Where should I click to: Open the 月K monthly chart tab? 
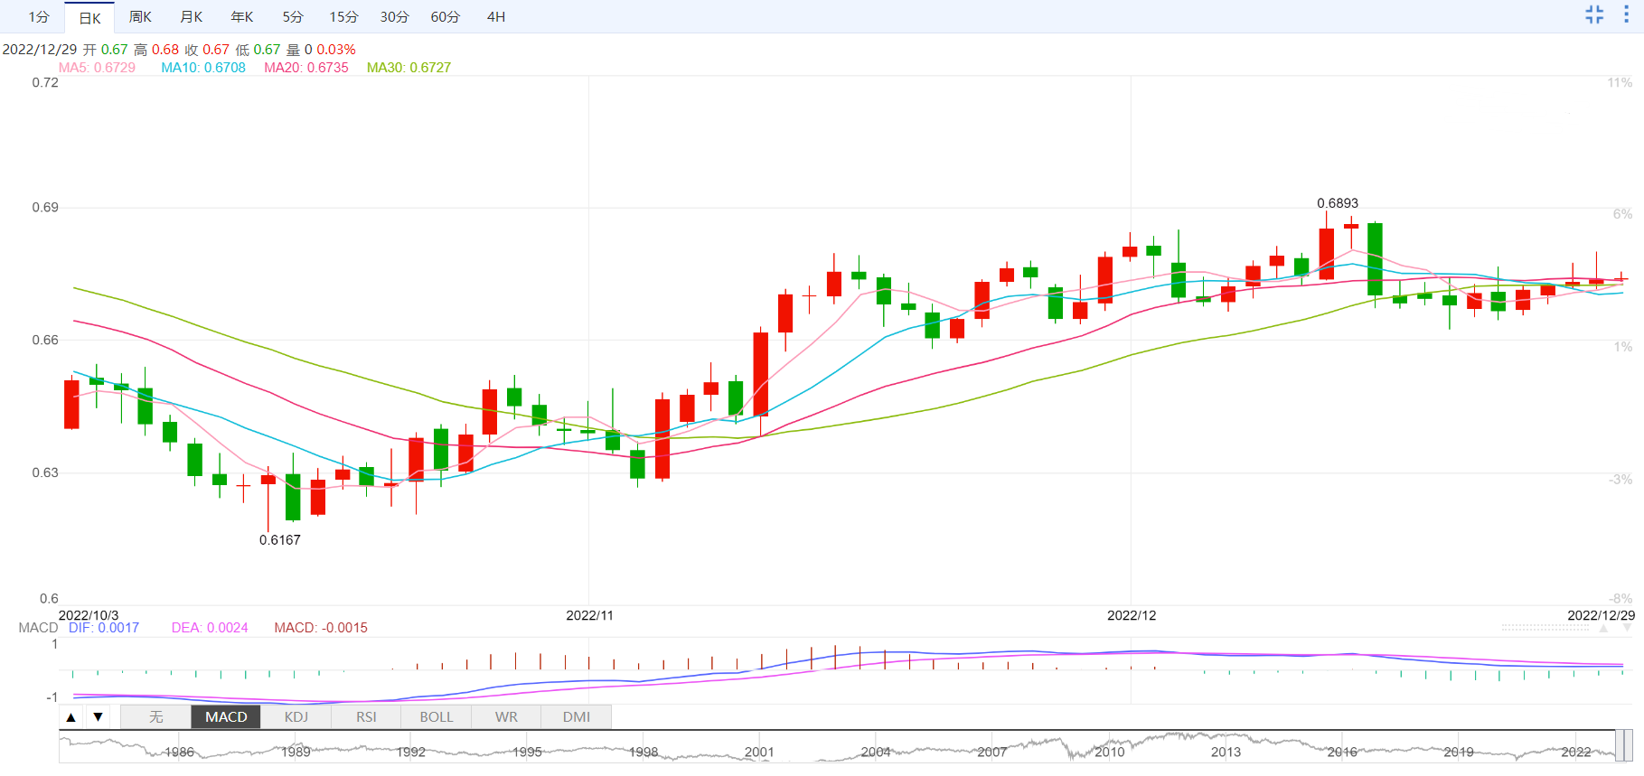191,17
